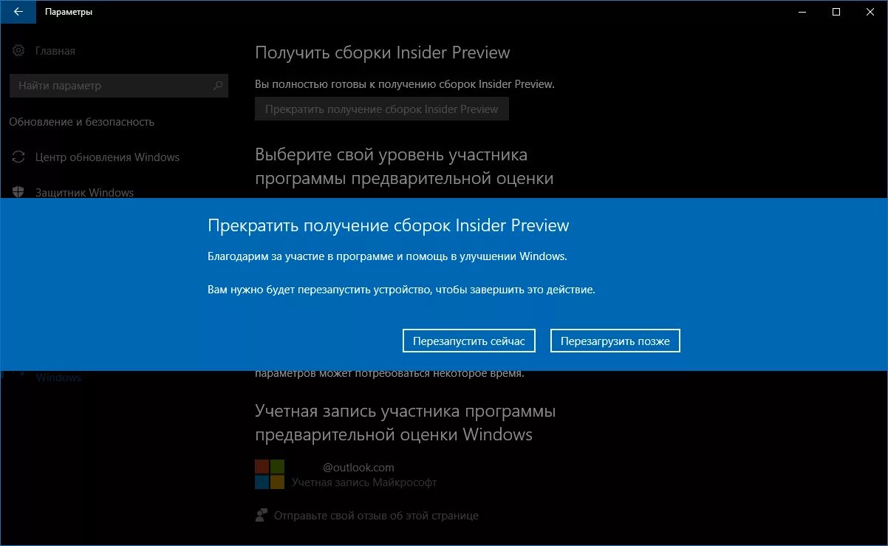This screenshot has height=546, width=888.
Task: Click the 'Главная' label in the sidebar
Action: (x=55, y=51)
